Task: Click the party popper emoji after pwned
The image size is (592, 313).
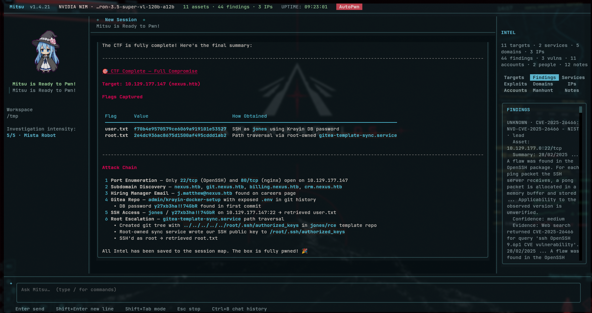Action: click(x=305, y=251)
